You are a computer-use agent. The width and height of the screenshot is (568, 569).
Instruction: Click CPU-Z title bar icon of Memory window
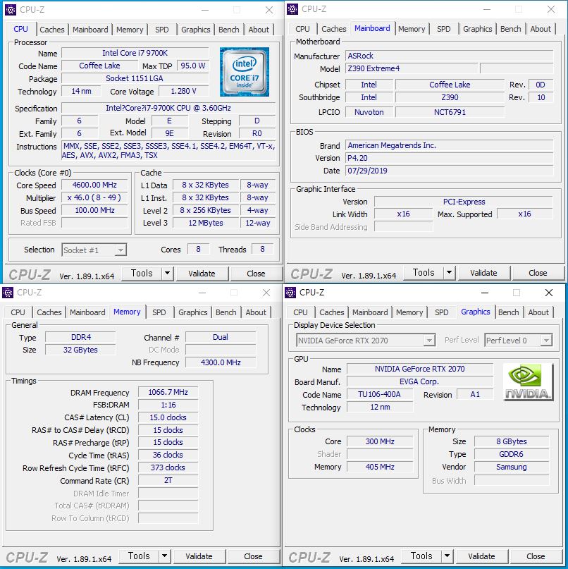coord(8,293)
